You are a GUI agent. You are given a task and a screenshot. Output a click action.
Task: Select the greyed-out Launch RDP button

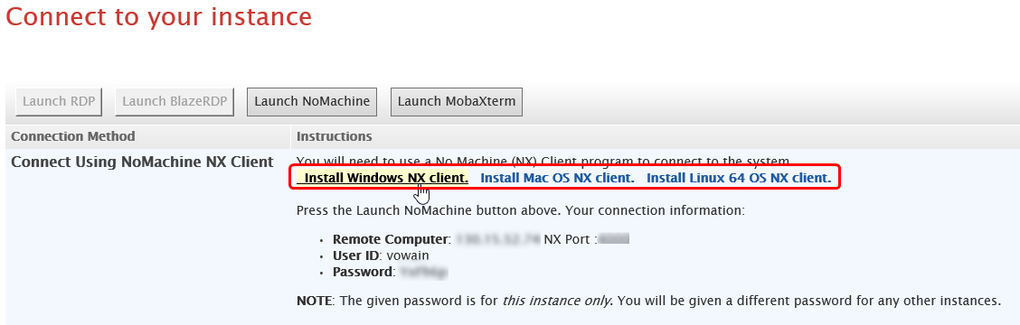59,102
